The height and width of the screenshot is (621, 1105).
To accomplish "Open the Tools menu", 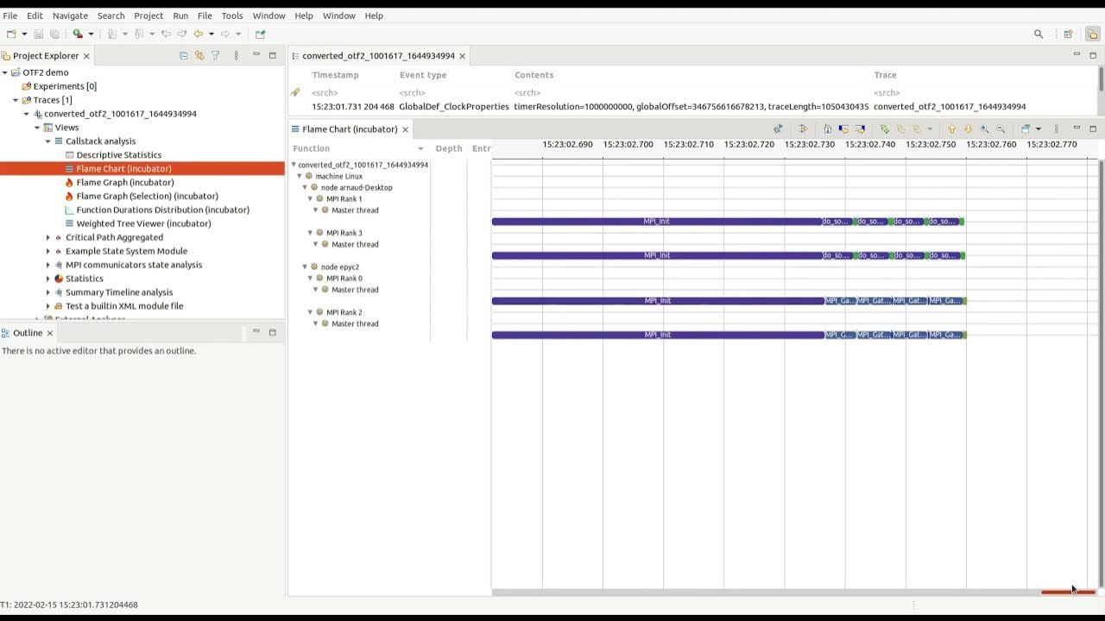I will 232,16.
